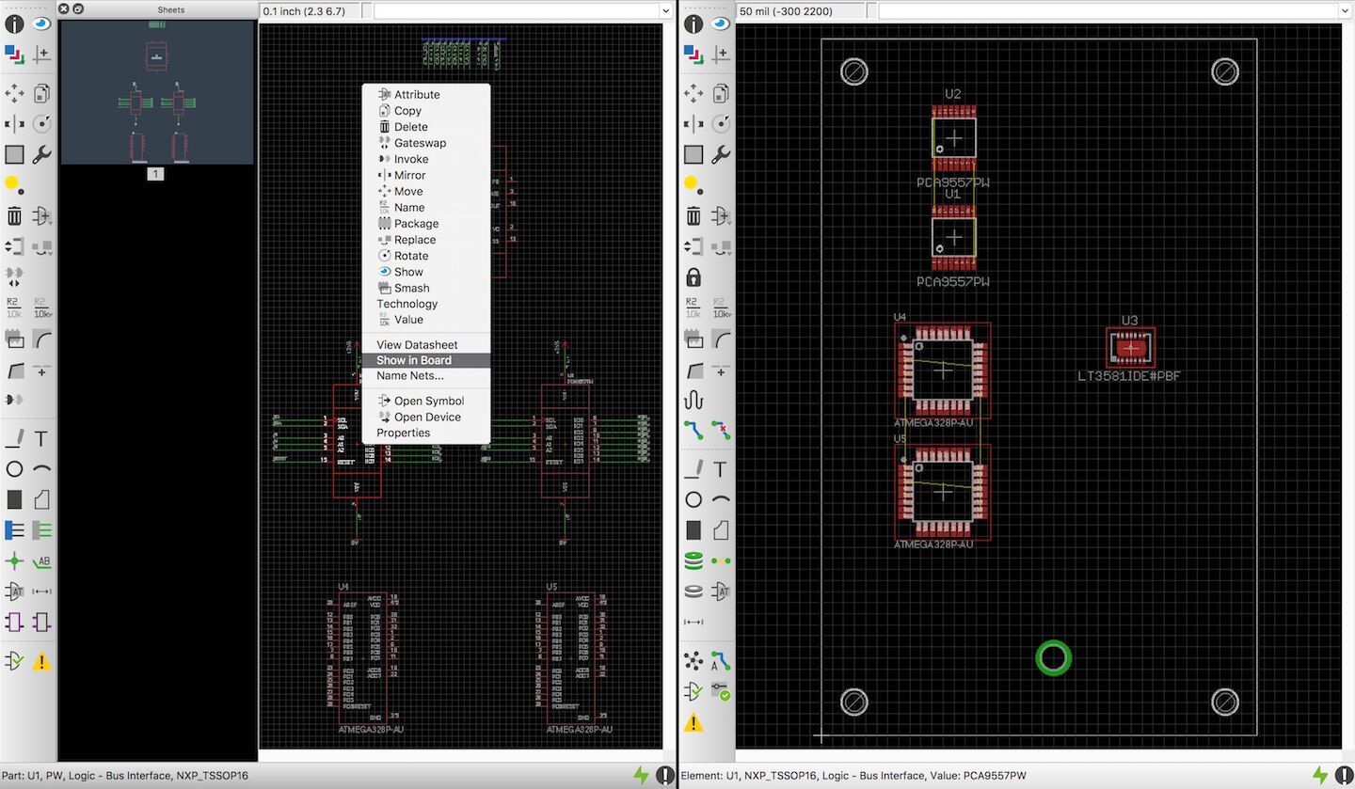
Task: Select the Dimension tool in board toolbar
Action: pos(693,622)
